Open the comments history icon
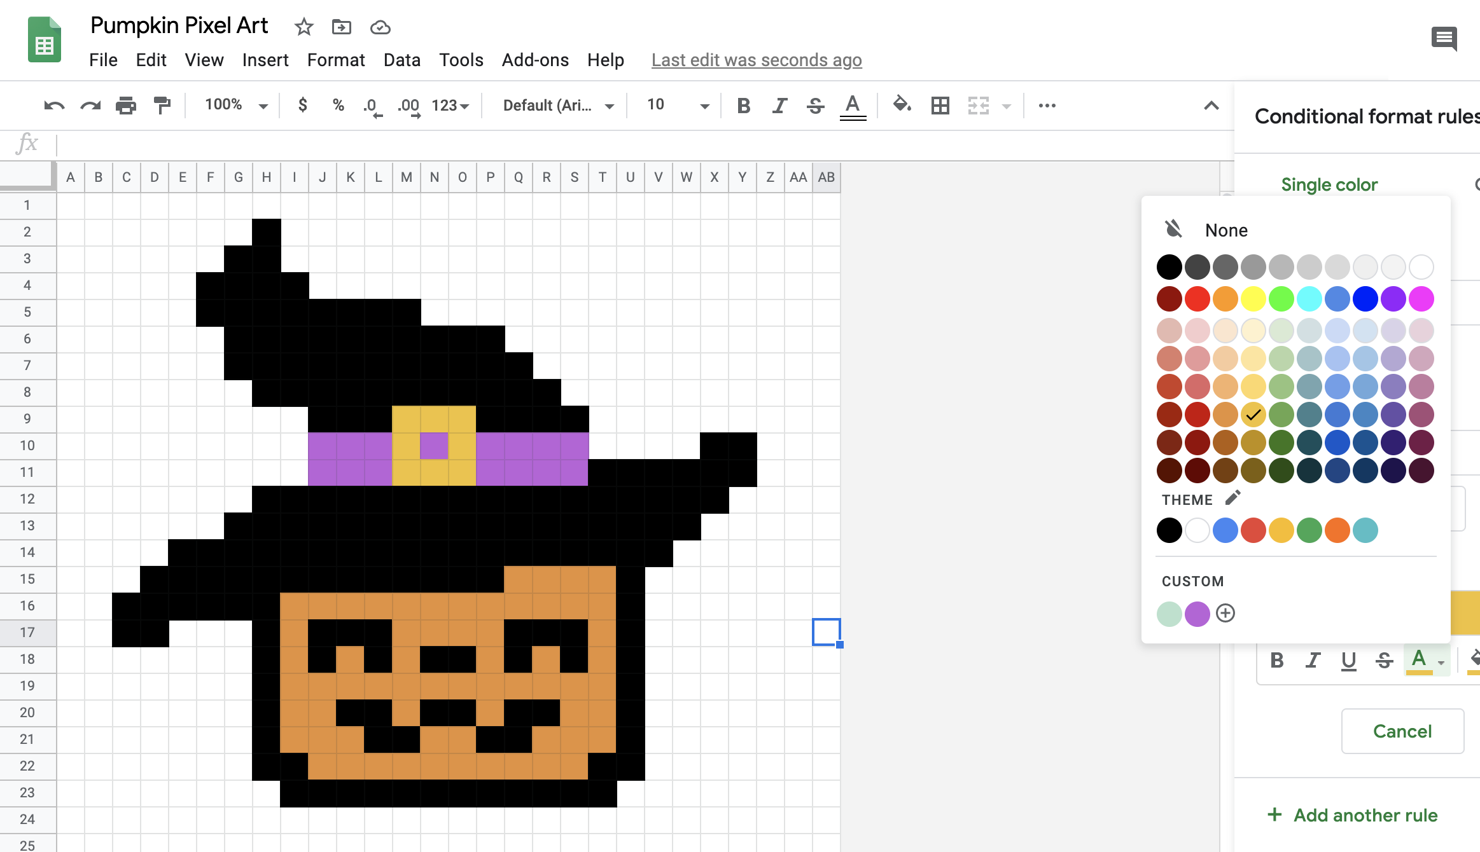1480x852 pixels. click(1444, 39)
